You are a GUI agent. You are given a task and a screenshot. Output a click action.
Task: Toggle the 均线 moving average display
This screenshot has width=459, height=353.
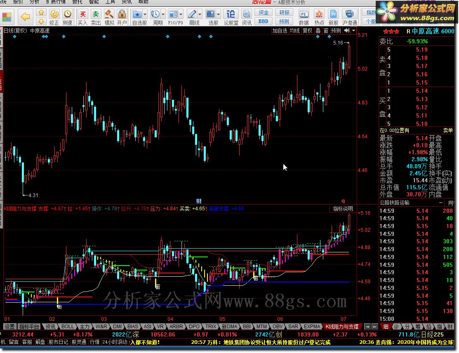point(295,31)
